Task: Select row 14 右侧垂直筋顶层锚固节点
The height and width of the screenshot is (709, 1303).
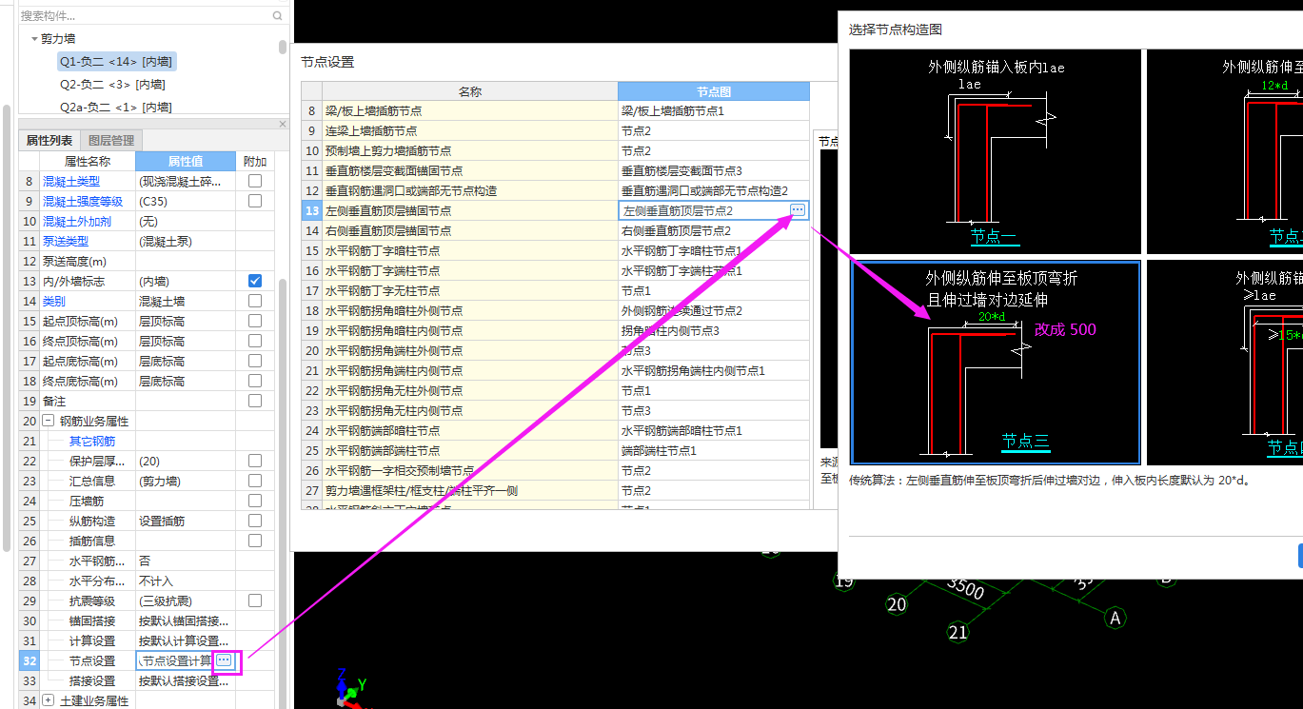Action: pyautogui.click(x=469, y=230)
